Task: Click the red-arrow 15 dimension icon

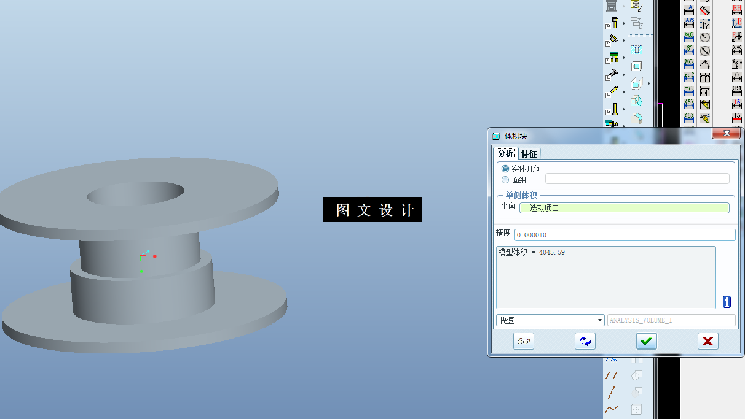Action: pyautogui.click(x=737, y=118)
